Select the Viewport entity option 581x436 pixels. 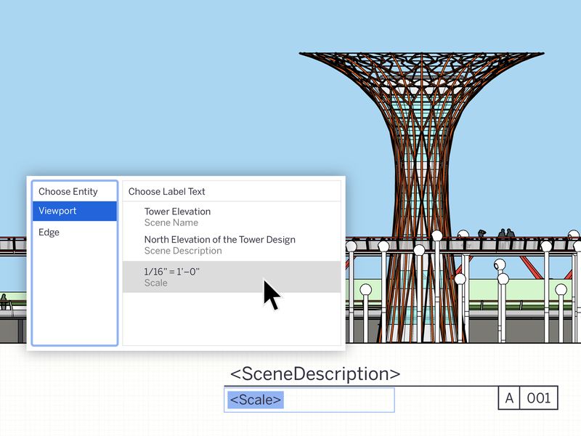[x=57, y=211]
